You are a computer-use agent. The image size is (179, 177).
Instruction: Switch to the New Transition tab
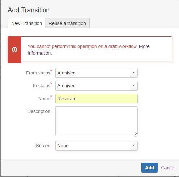(26, 23)
